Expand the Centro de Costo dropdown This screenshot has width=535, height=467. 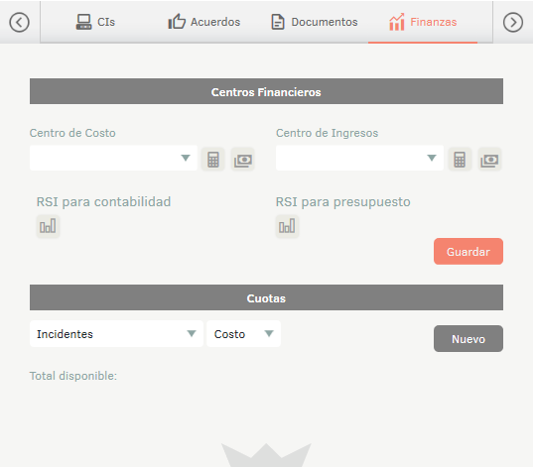113,158
